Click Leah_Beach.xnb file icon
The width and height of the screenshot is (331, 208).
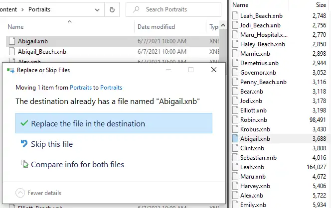tap(235, 16)
